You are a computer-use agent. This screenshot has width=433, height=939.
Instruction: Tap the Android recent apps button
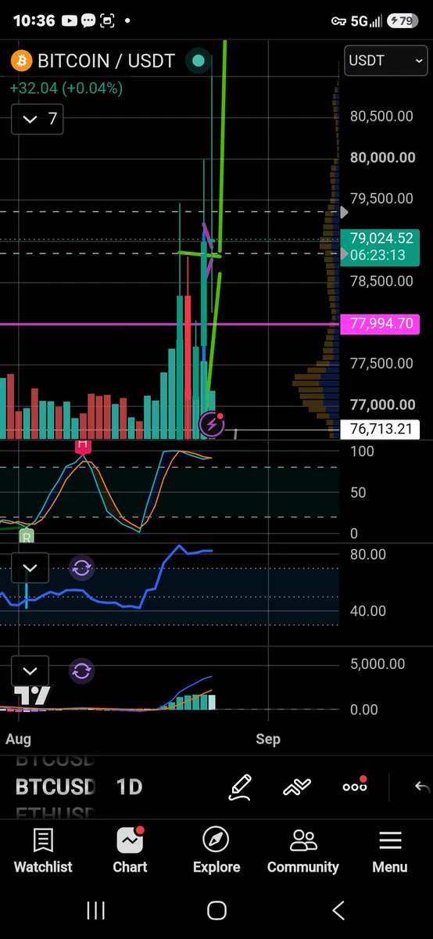tap(95, 910)
